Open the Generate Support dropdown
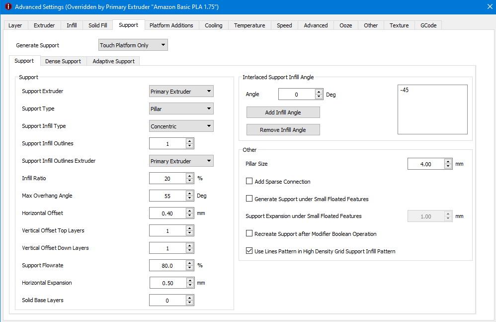 (x=133, y=45)
